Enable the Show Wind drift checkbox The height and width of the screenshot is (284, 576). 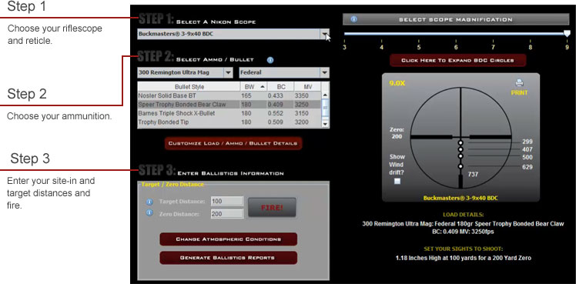[x=397, y=182]
